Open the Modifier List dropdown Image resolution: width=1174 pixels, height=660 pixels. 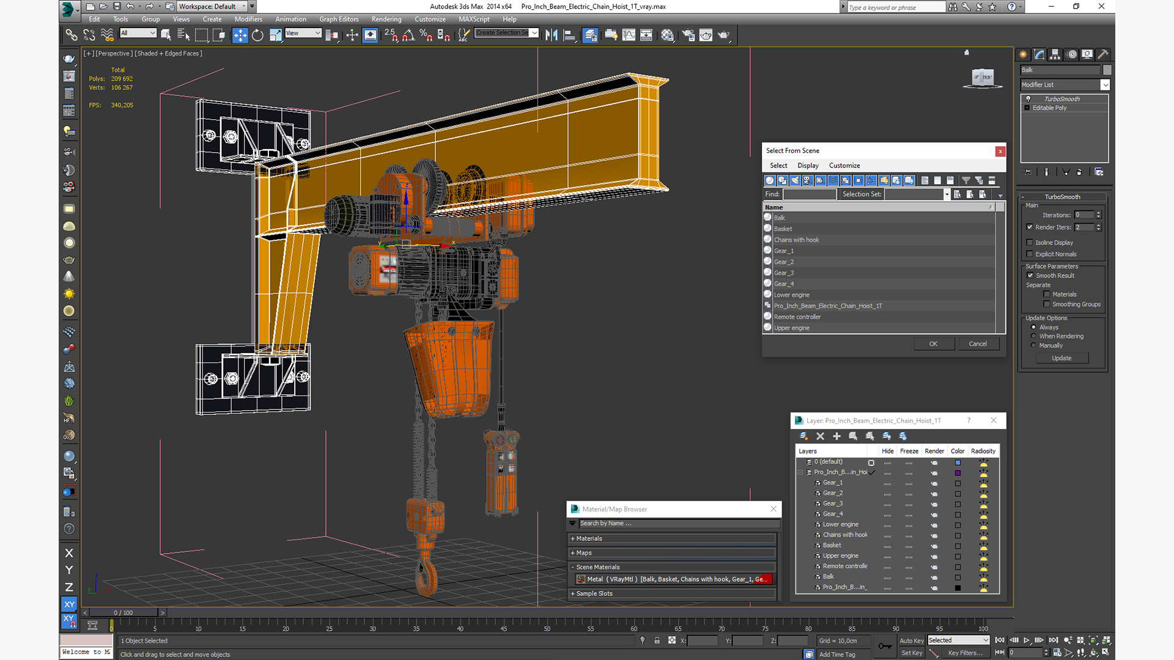pos(1065,85)
